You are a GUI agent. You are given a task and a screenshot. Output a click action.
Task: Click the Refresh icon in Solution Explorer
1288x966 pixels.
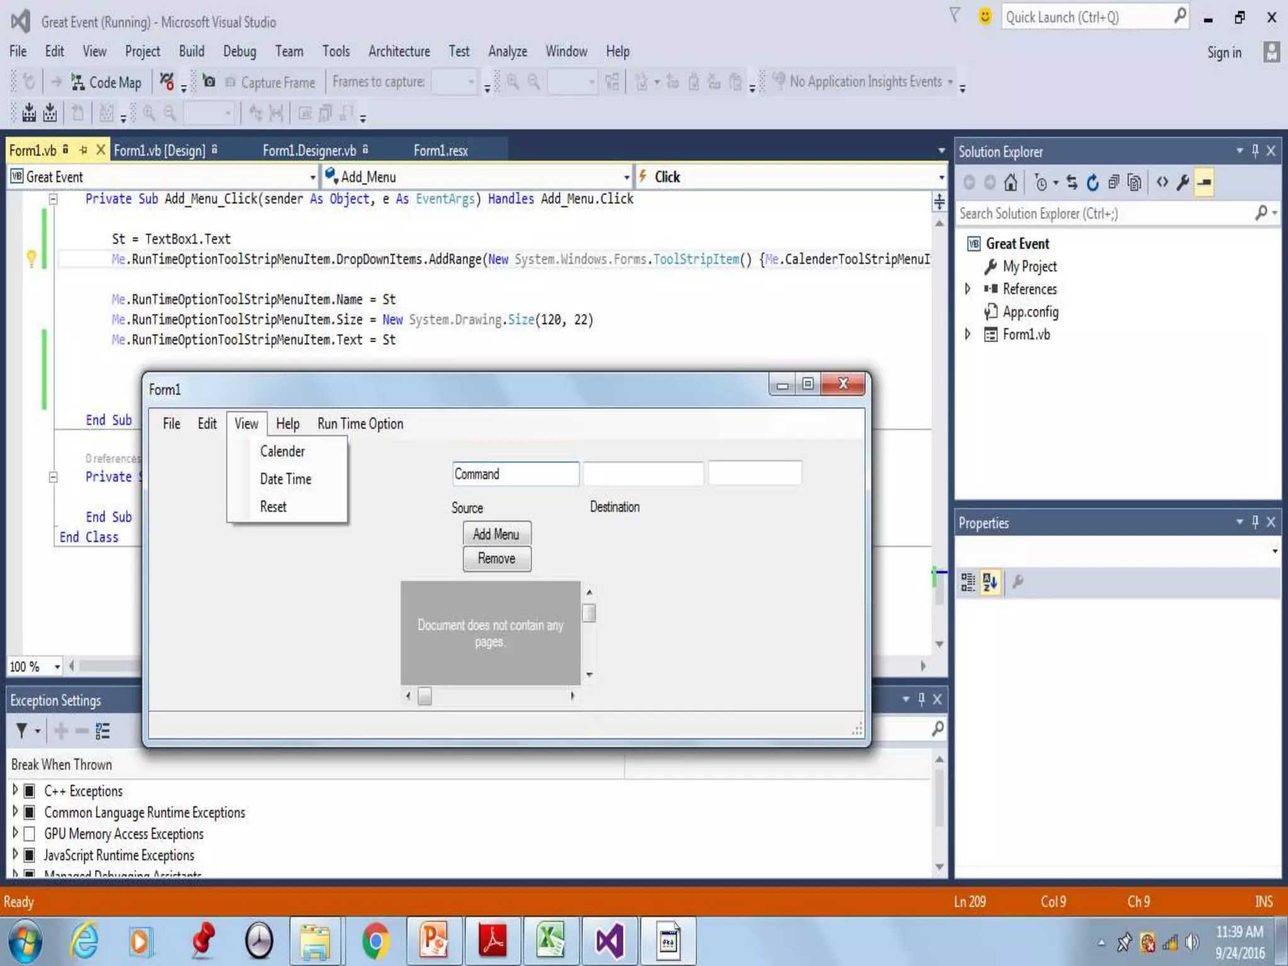click(1092, 183)
